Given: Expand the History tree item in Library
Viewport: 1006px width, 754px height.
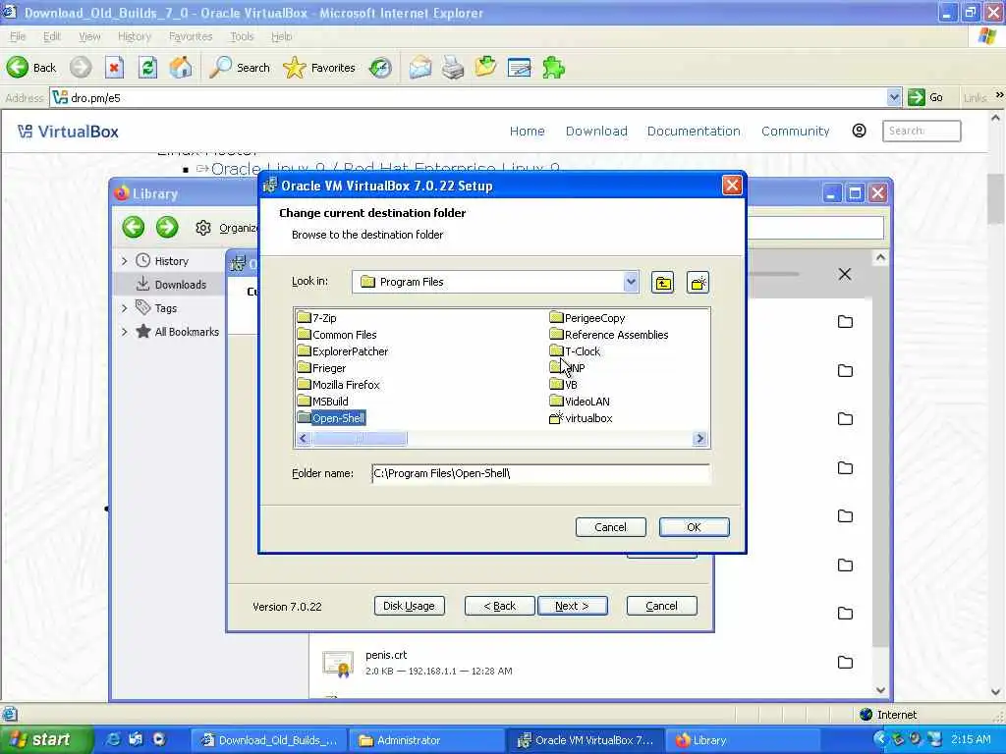Looking at the screenshot, I should [125, 261].
